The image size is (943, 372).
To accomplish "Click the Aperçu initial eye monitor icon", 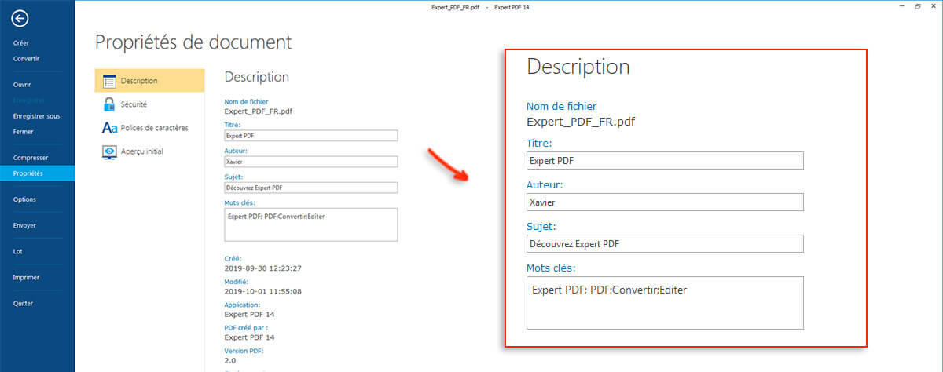I will (109, 151).
